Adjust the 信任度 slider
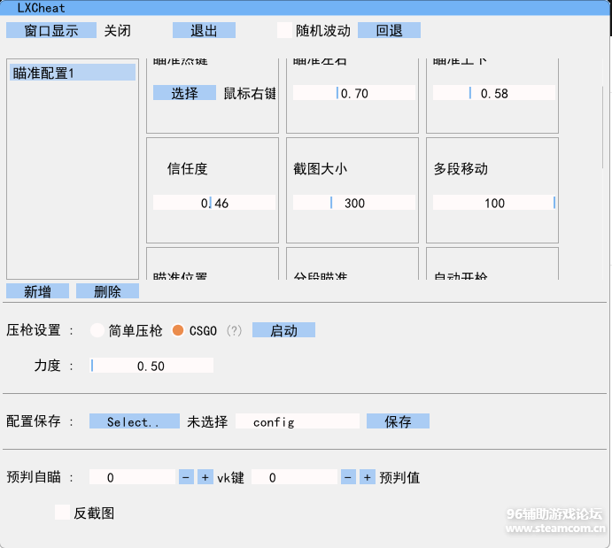The height and width of the screenshot is (548, 612). [x=214, y=203]
